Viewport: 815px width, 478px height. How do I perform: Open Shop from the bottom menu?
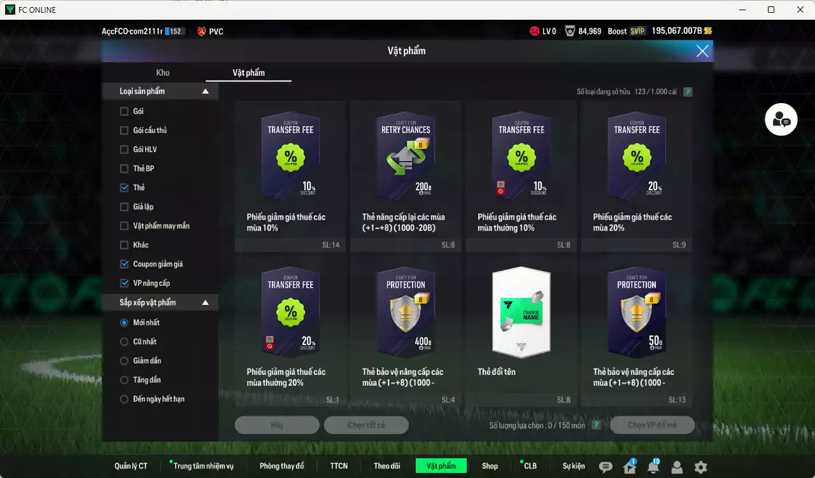pyautogui.click(x=490, y=466)
